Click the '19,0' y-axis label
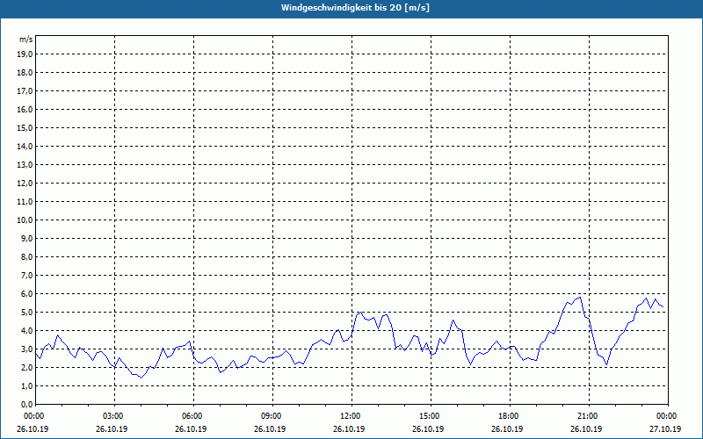 coord(25,54)
